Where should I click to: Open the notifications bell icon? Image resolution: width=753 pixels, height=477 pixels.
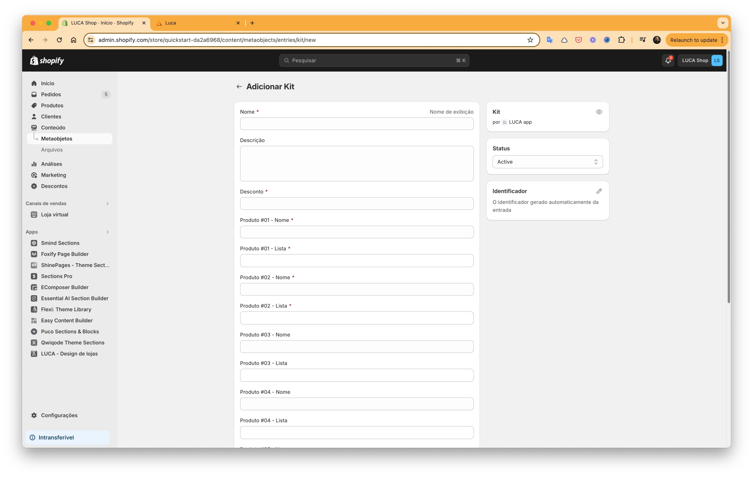(x=668, y=60)
